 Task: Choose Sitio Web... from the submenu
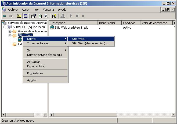[91, 39]
